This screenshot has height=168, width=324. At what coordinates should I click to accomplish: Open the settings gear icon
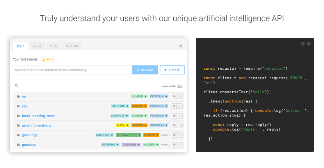tap(181, 46)
